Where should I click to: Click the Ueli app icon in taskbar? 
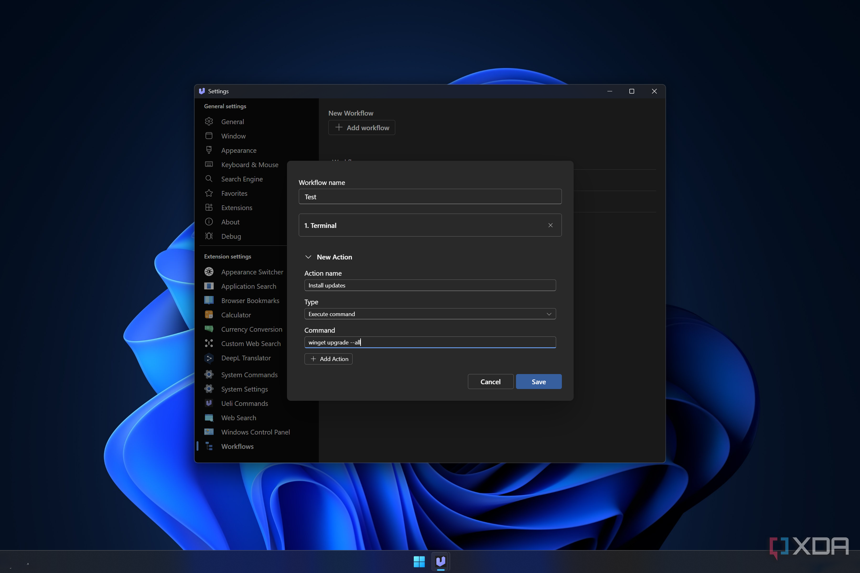(x=441, y=561)
